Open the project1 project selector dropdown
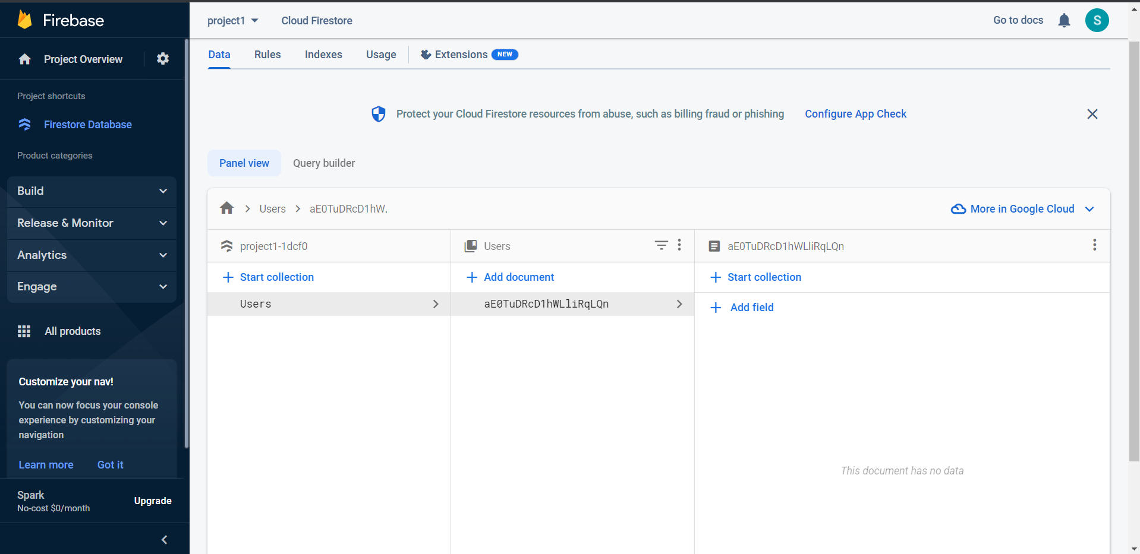 (x=233, y=21)
